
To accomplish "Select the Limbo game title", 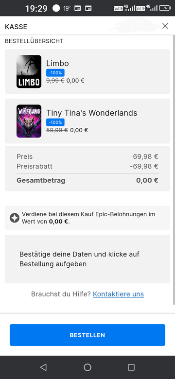I will click(57, 63).
